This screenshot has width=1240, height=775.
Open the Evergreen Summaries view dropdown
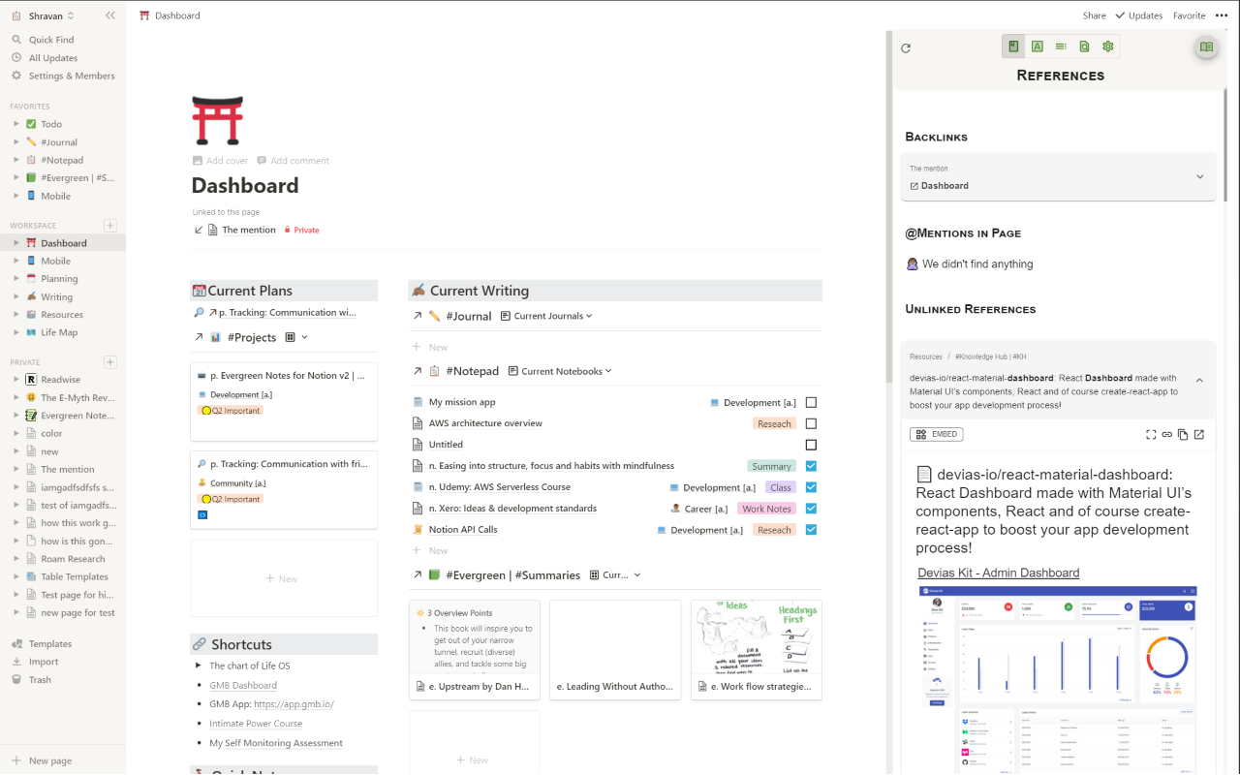(x=615, y=574)
